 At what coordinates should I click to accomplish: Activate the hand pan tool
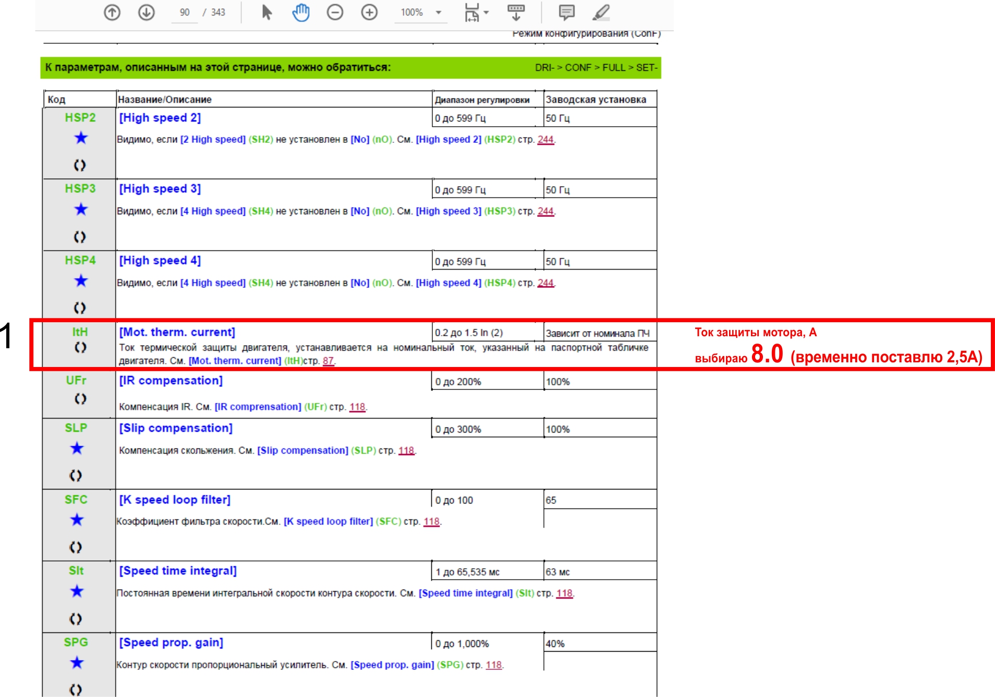[x=301, y=12]
